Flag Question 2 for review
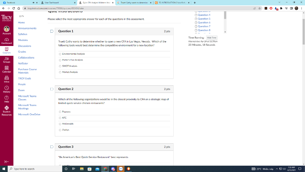Image resolution: width=305 pixels, height=172 pixels. pos(52,89)
